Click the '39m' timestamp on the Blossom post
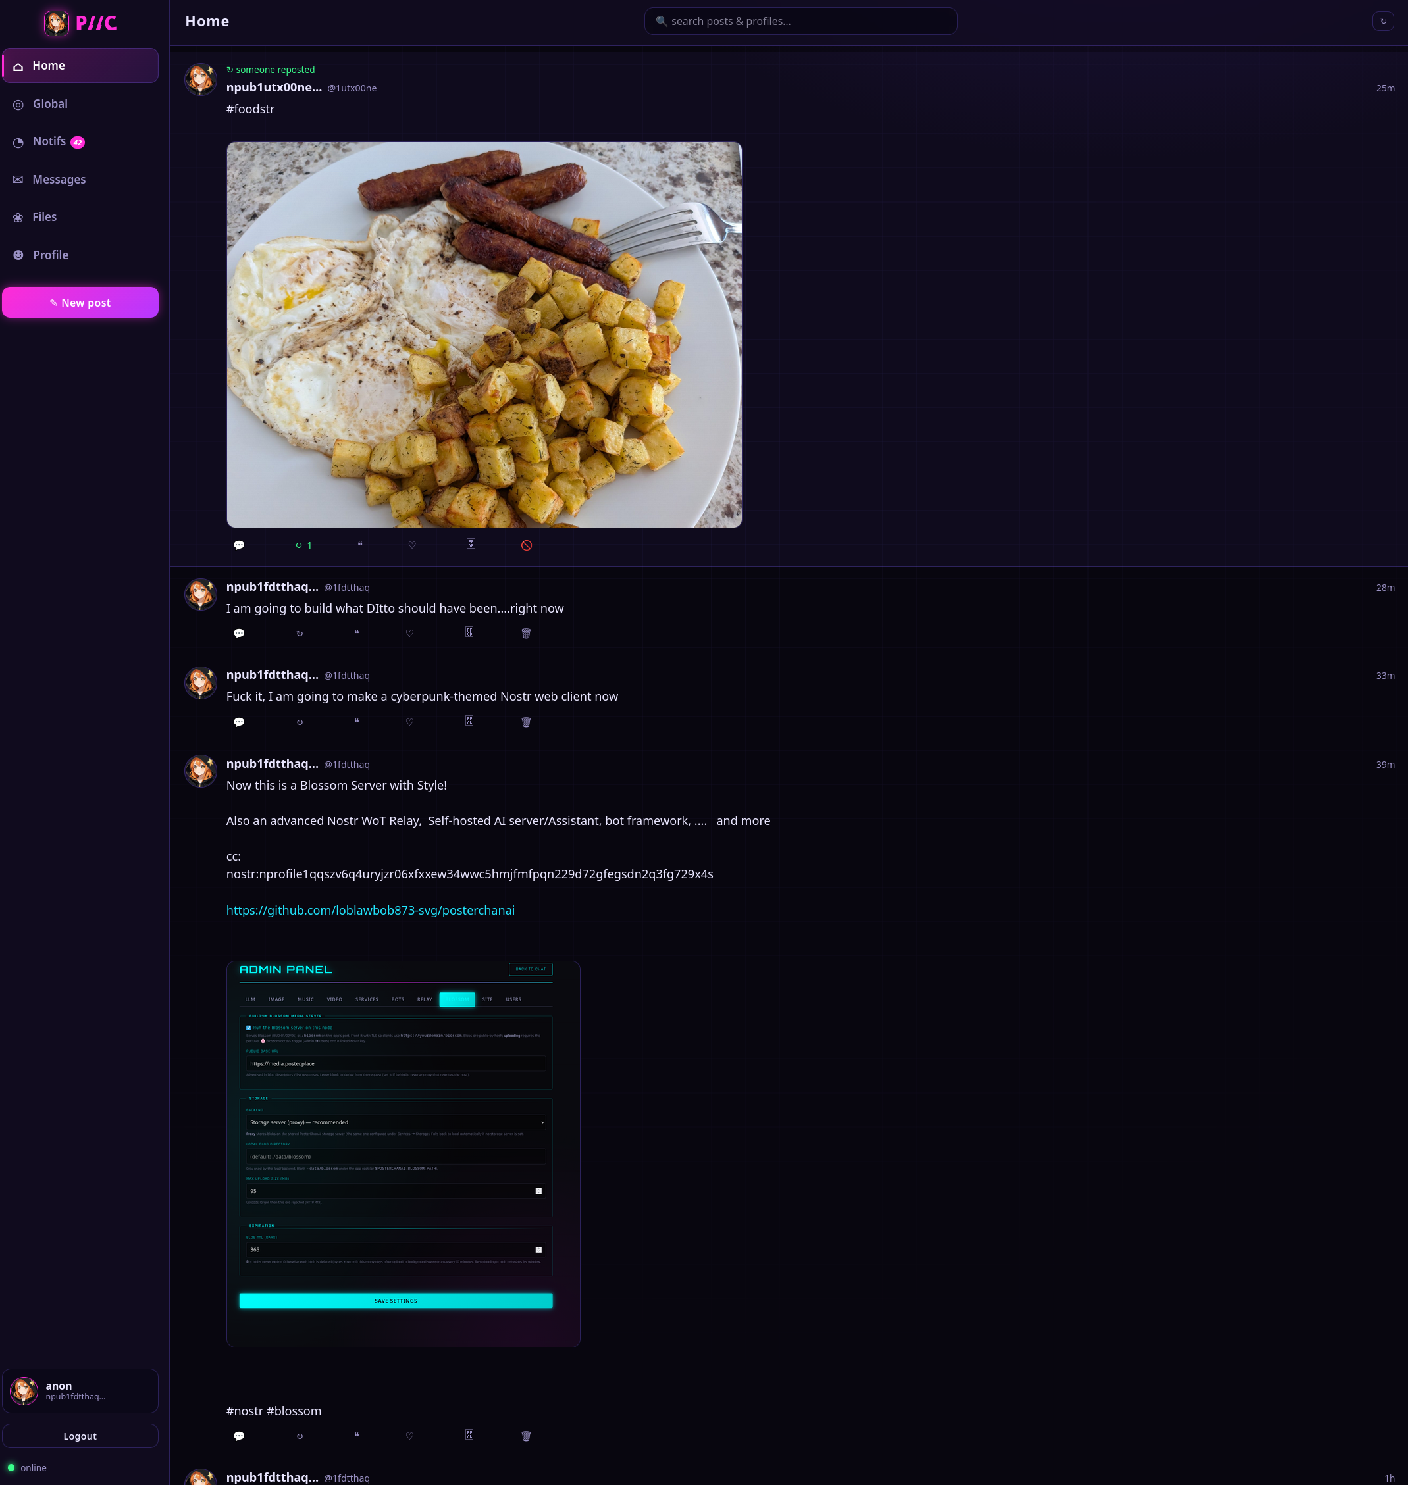This screenshot has height=1485, width=1408. click(x=1385, y=765)
